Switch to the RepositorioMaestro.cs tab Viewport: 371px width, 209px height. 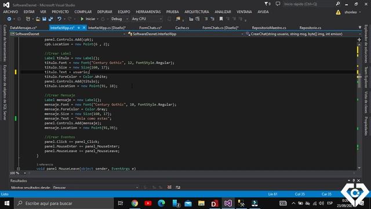pos(269,28)
